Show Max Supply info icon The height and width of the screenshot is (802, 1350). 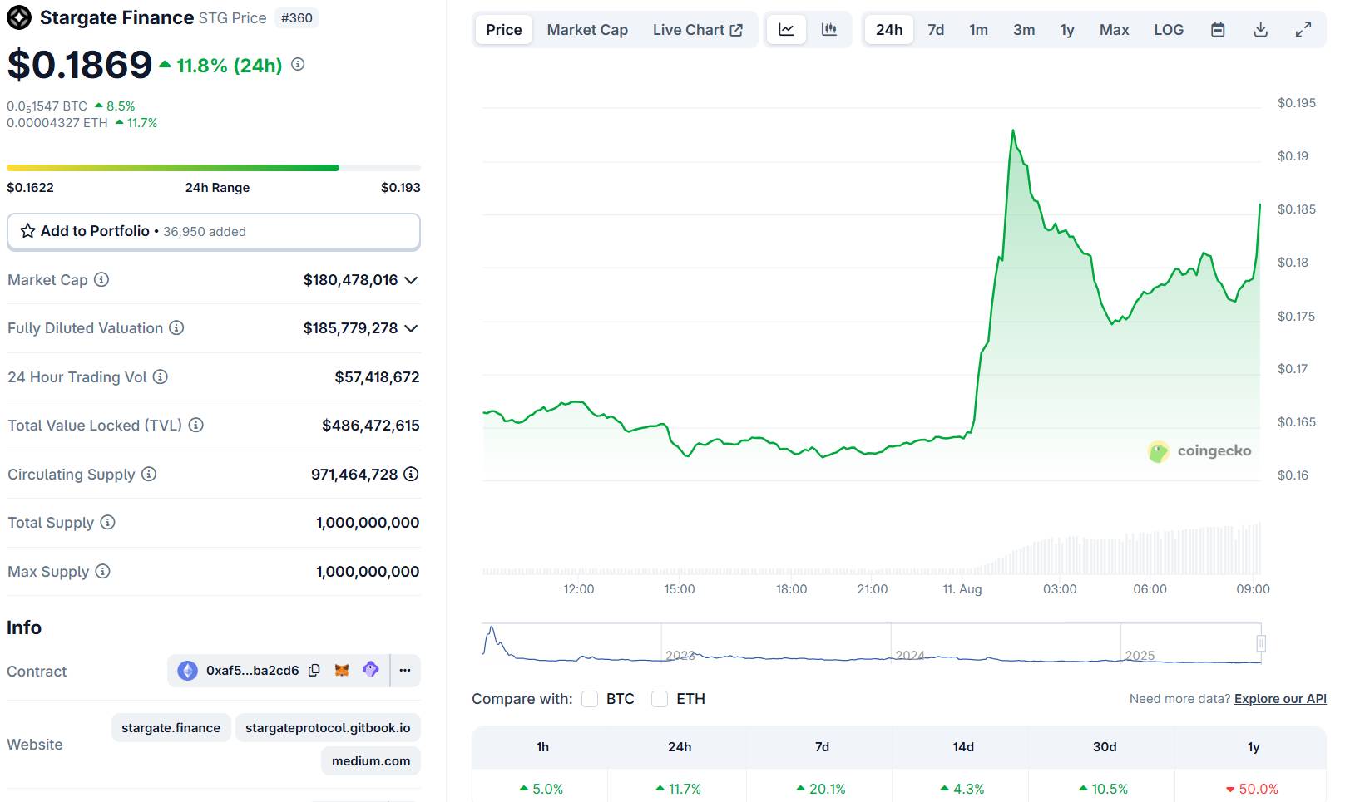102,572
